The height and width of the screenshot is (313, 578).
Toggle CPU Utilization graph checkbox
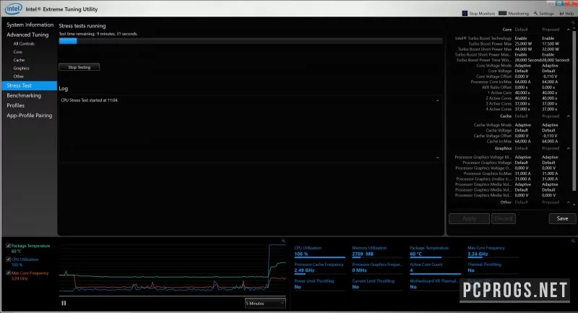pos(8,260)
